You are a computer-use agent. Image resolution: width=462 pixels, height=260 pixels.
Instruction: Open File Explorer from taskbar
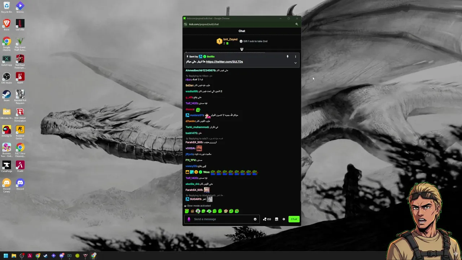[14, 256]
